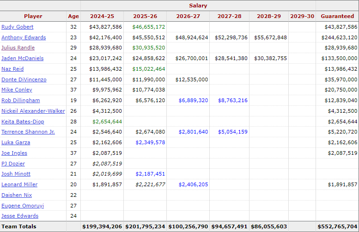Select Anthony Edwards' $244,623,120 guaranteed amount
The height and width of the screenshot is (232, 359).
click(x=339, y=37)
